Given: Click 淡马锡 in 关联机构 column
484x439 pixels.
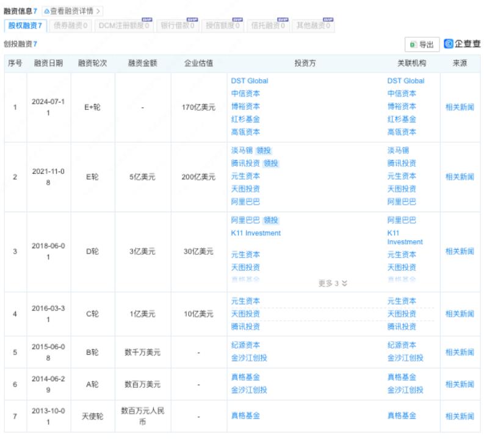Looking at the screenshot, I should [x=398, y=151].
